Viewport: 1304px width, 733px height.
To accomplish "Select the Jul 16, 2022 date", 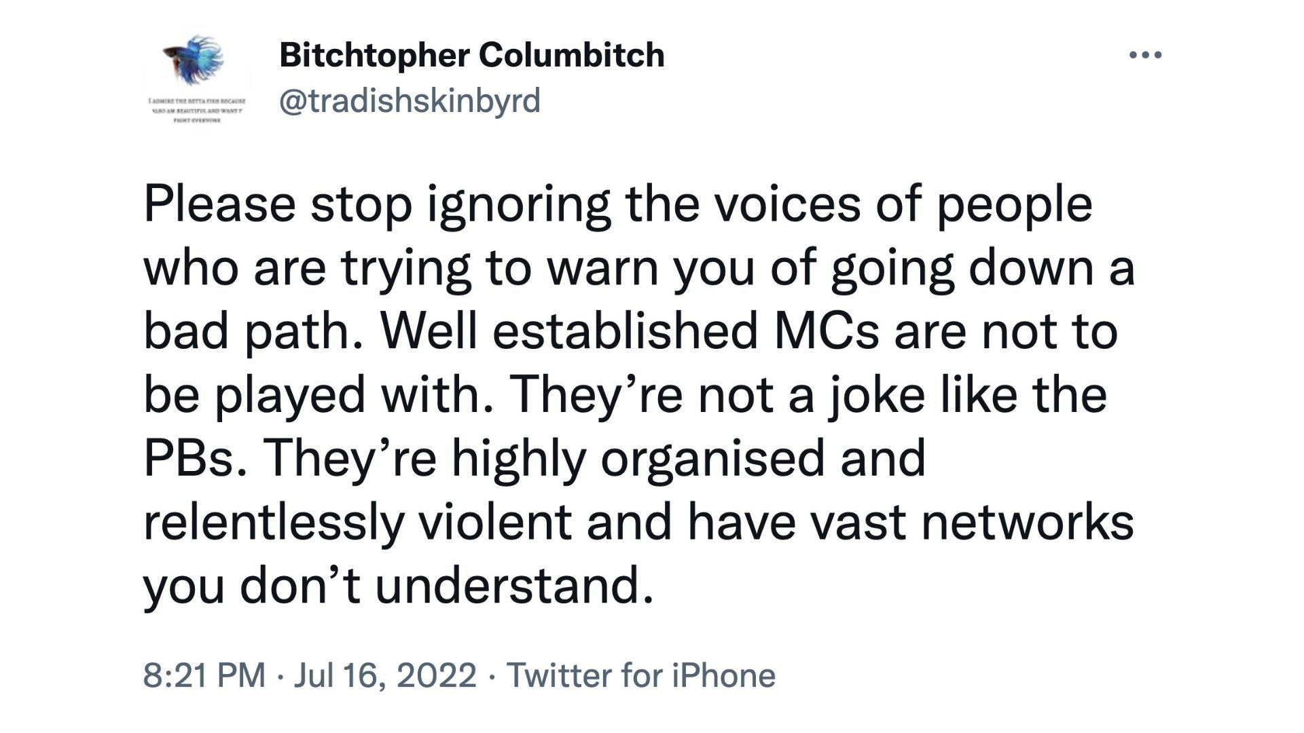I will coord(385,675).
